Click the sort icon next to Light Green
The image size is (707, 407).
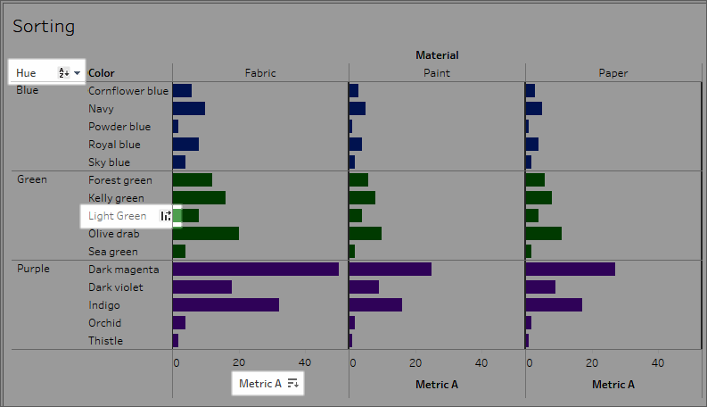click(x=166, y=216)
